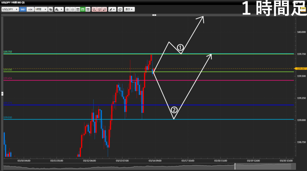Click the window panel icon after green button
The width and height of the screenshot is (307, 171).
pos(88,9)
